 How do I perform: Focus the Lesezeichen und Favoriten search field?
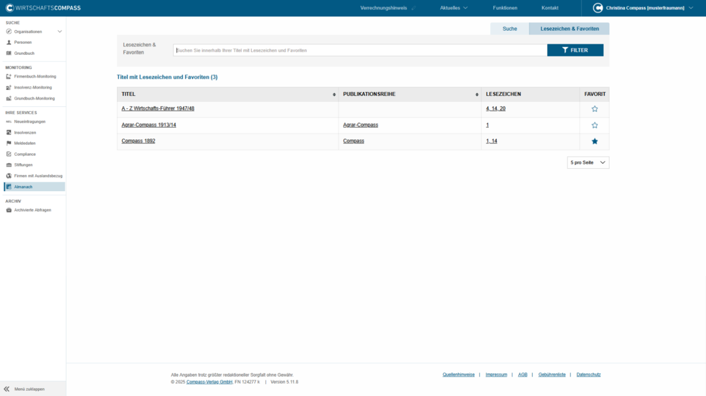(360, 50)
